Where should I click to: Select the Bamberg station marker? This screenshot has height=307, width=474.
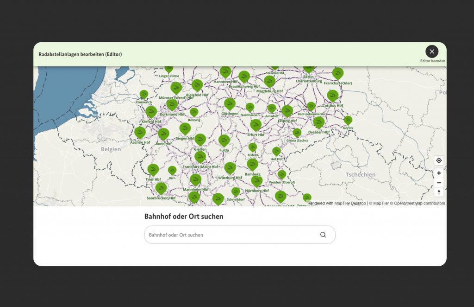[252, 165]
